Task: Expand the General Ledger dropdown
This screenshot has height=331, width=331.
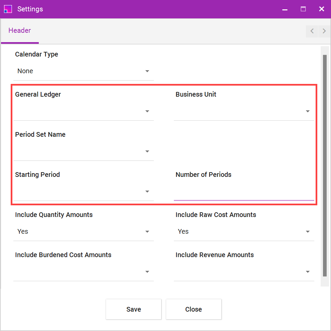Action: coord(83,111)
